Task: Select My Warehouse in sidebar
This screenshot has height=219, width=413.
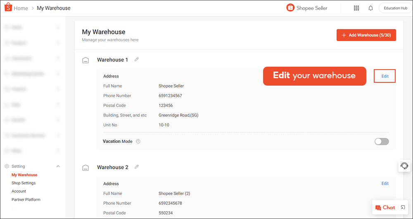Action: click(x=24, y=175)
